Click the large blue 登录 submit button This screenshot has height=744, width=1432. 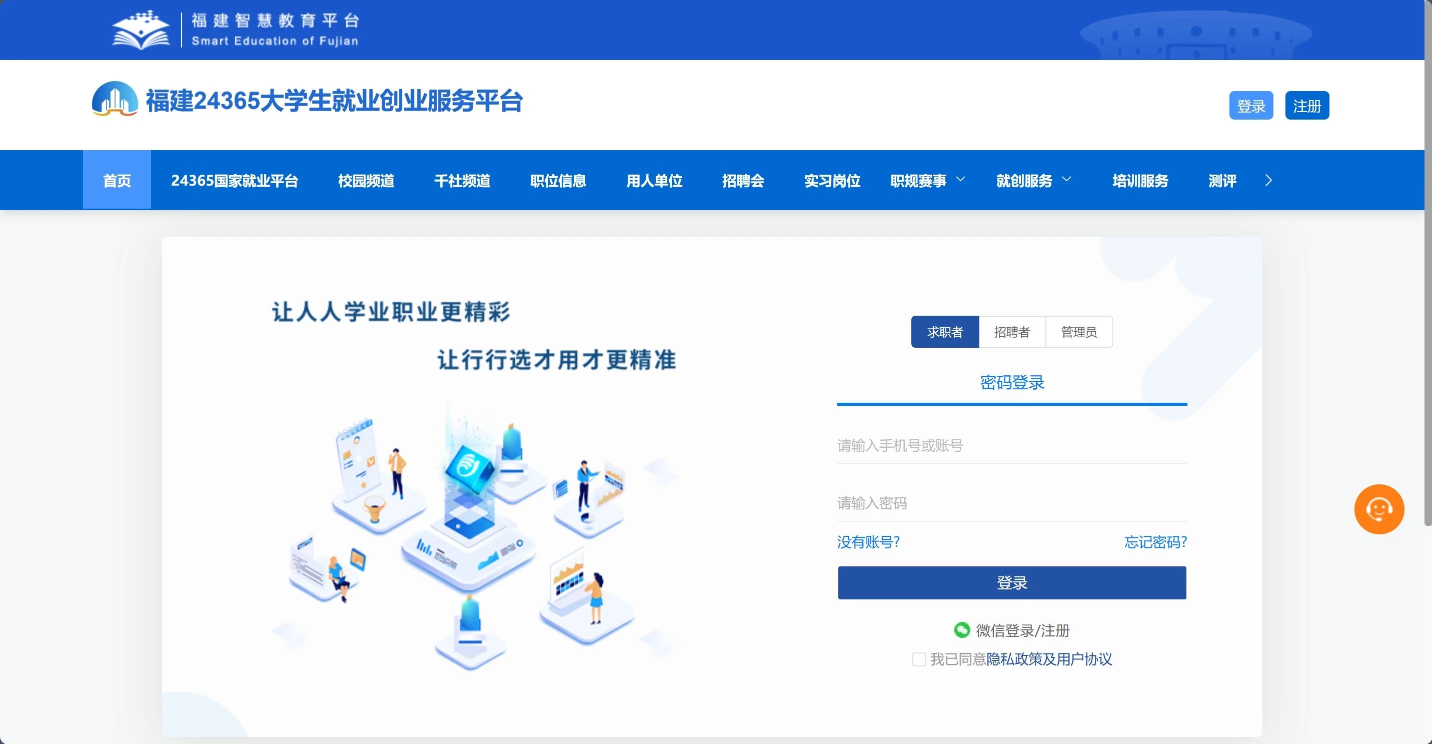[1012, 583]
